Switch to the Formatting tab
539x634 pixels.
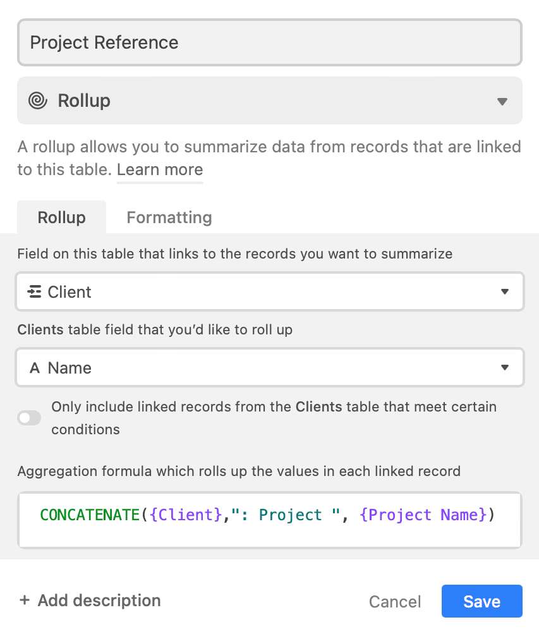169,217
